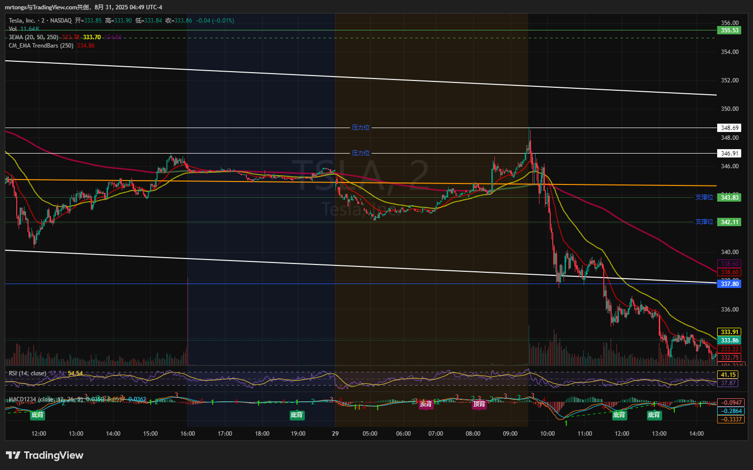Viewport: 753px width, 470px height.
Task: Click the red 333.22 price label
Action: click(x=729, y=349)
